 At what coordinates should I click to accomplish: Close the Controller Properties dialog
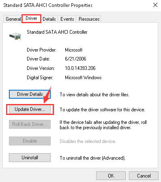point(155,5)
